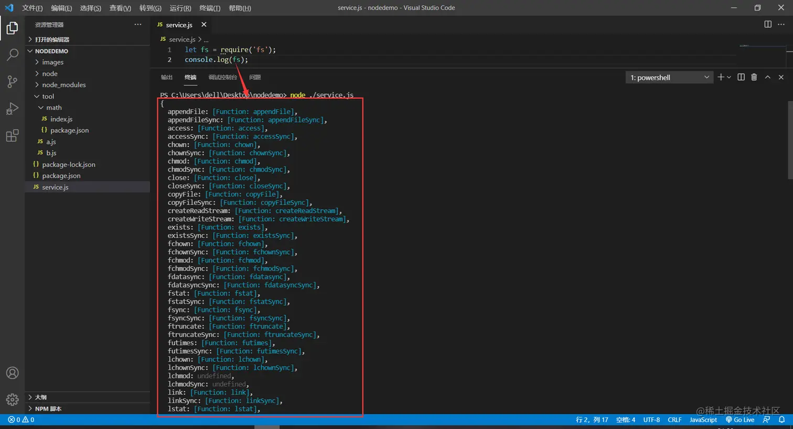This screenshot has width=793, height=429.
Task: Open the Accounts menu icon
Action: (12, 373)
